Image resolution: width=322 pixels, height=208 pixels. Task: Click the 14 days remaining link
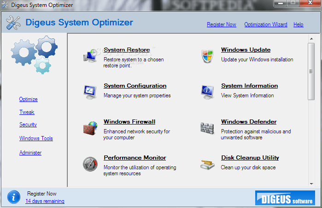[45, 201]
